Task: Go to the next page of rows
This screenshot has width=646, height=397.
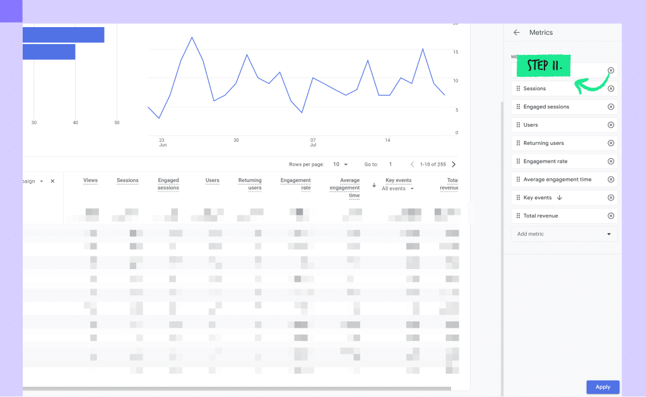Action: pyautogui.click(x=454, y=164)
